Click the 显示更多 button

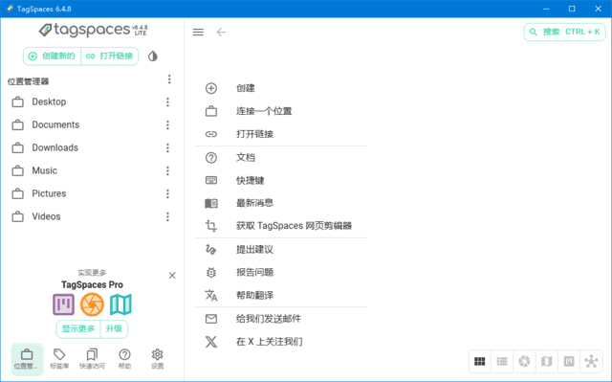point(78,329)
